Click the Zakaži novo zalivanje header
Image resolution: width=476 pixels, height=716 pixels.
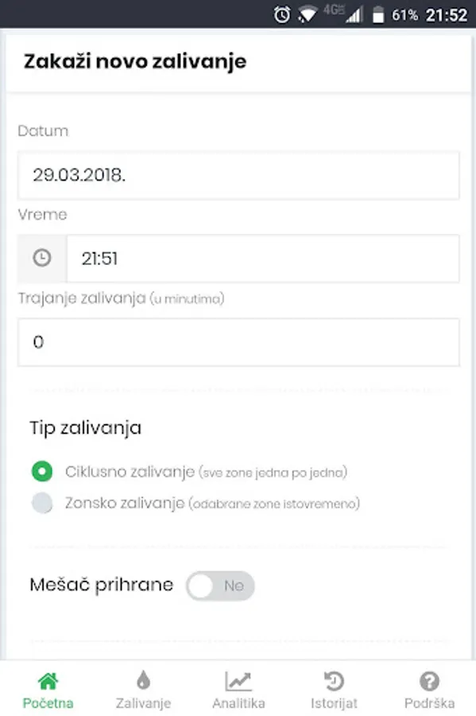134,61
